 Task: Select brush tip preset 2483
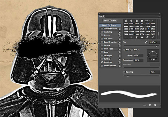coord(153,22)
